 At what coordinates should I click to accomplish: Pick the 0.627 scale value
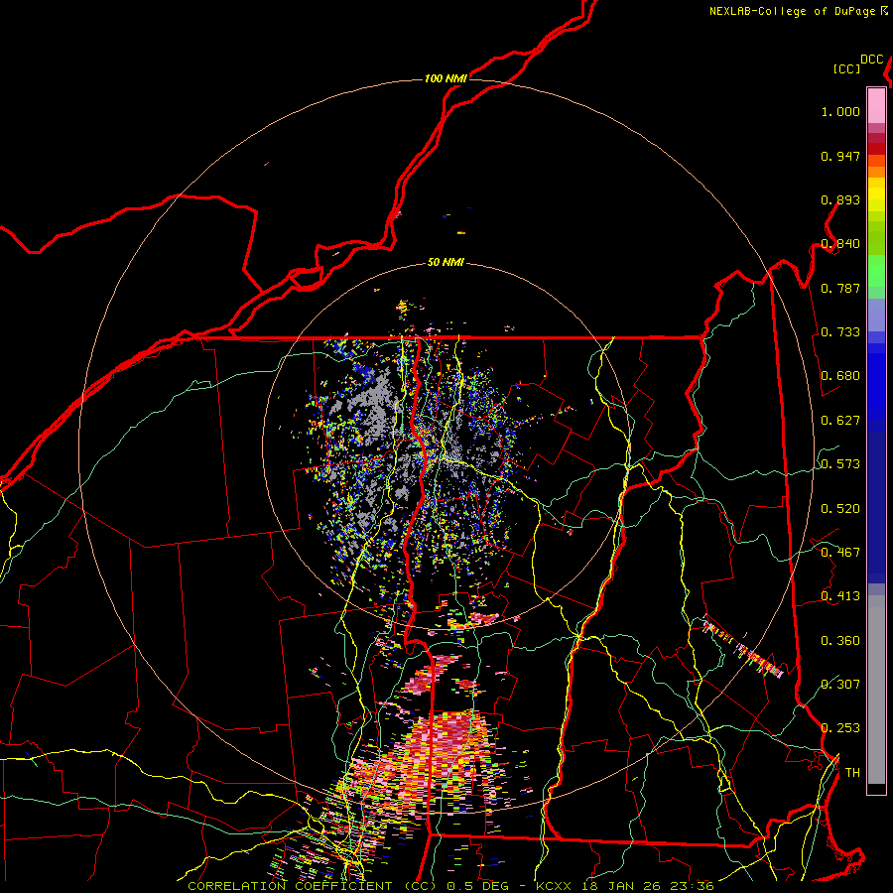point(840,421)
